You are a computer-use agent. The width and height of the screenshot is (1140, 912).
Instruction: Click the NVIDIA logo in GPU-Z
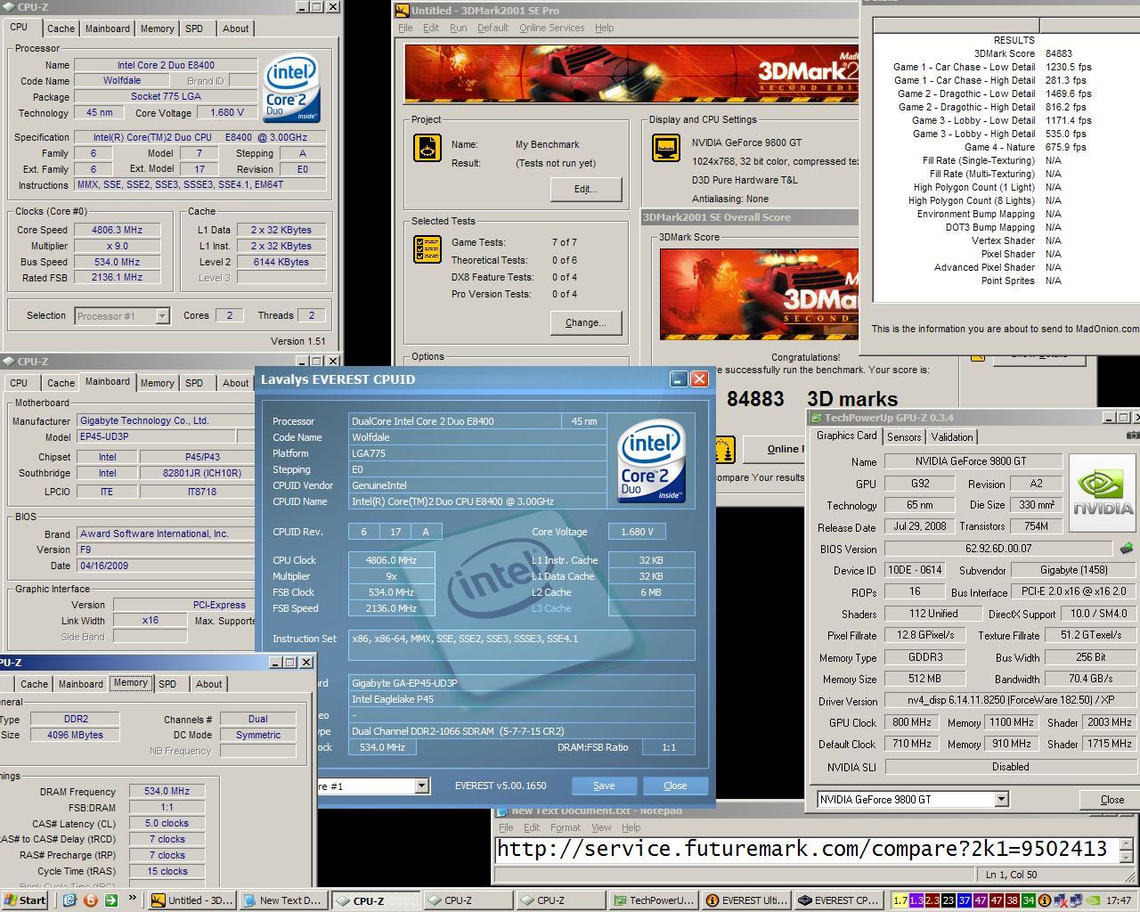click(1103, 493)
